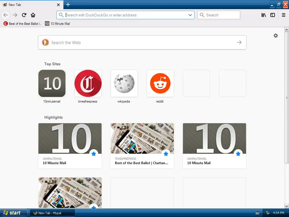289x217 pixels.
Task: Select New Tab - Mypal taskbar button
Action: pos(52,213)
